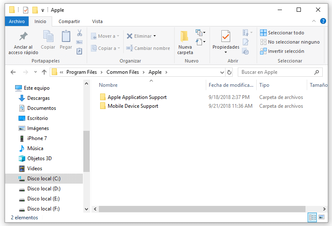This screenshot has height=226, width=332.
Task: Open the Copiar a dropdown
Action: (x=106, y=48)
